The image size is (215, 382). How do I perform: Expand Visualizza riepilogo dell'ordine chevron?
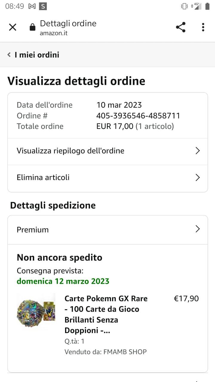[197, 151]
